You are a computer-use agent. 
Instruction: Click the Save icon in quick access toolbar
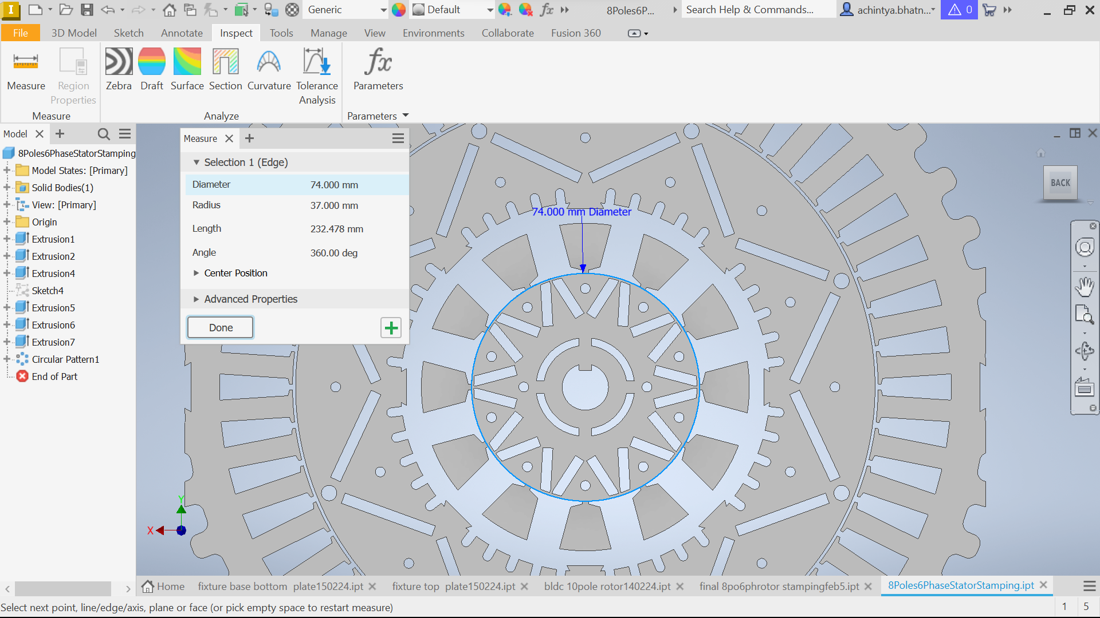[87, 10]
